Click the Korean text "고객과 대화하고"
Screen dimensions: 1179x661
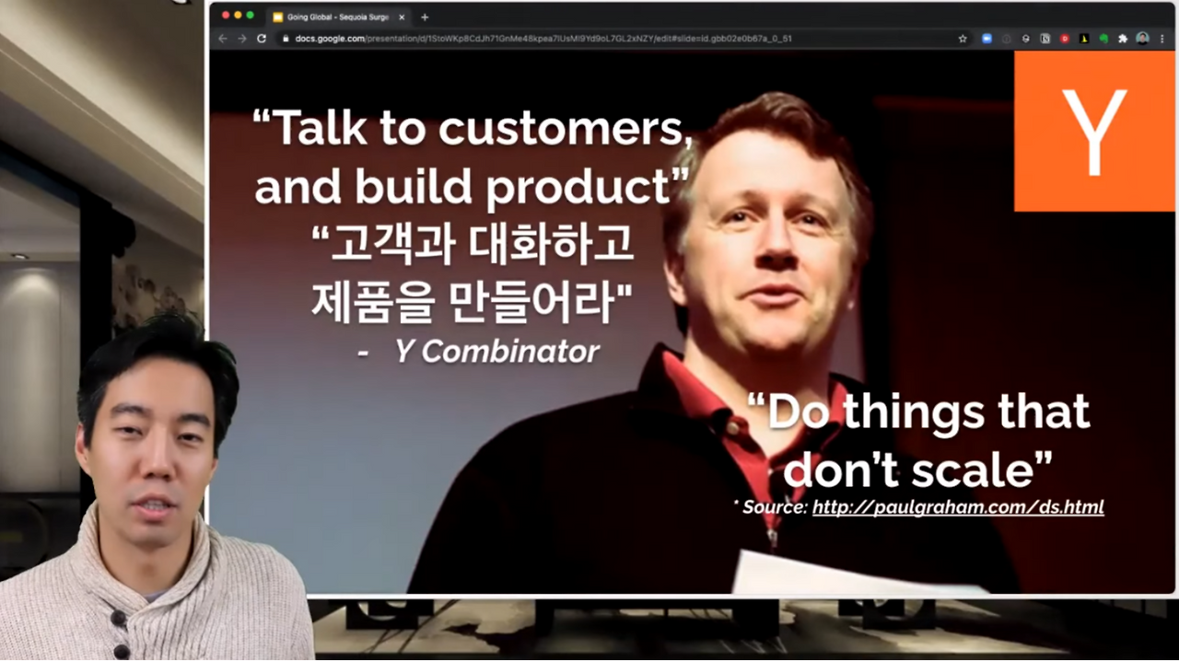pos(473,245)
